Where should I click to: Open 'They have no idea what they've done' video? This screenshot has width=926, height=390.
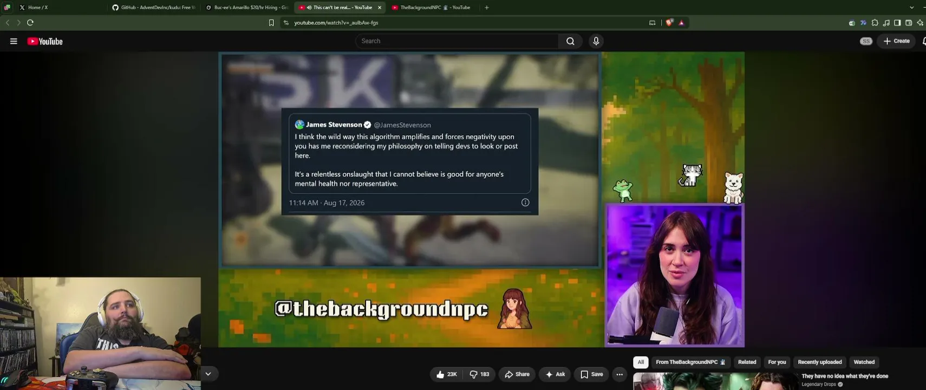coord(845,376)
